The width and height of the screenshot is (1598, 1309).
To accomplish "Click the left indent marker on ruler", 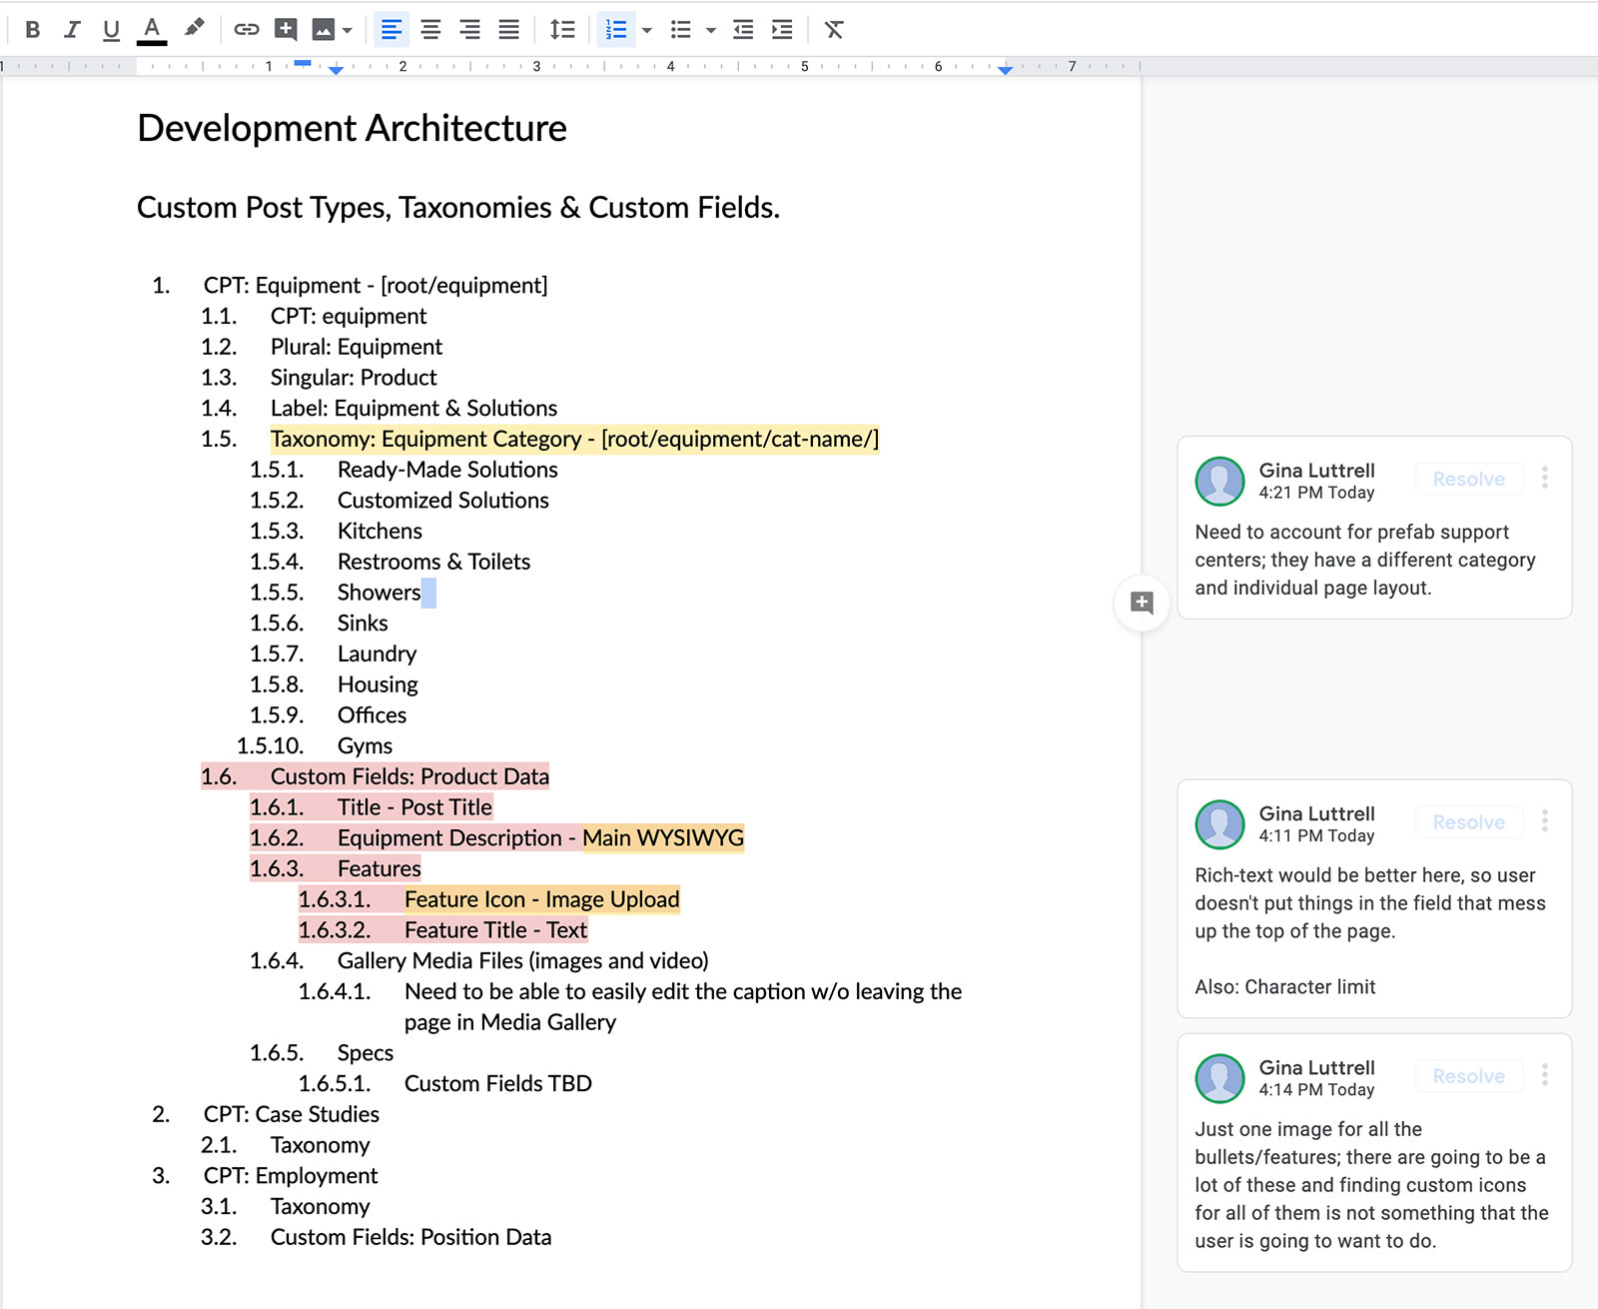I will tap(336, 70).
